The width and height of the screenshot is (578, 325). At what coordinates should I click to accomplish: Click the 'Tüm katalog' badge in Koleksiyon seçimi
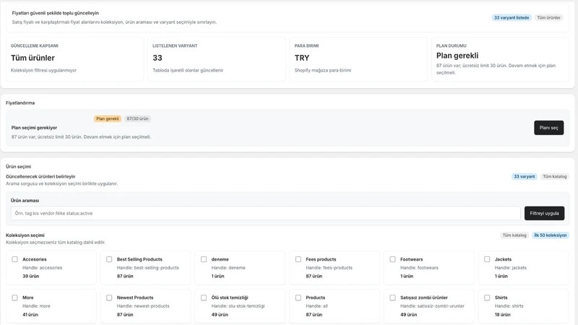click(x=514, y=235)
